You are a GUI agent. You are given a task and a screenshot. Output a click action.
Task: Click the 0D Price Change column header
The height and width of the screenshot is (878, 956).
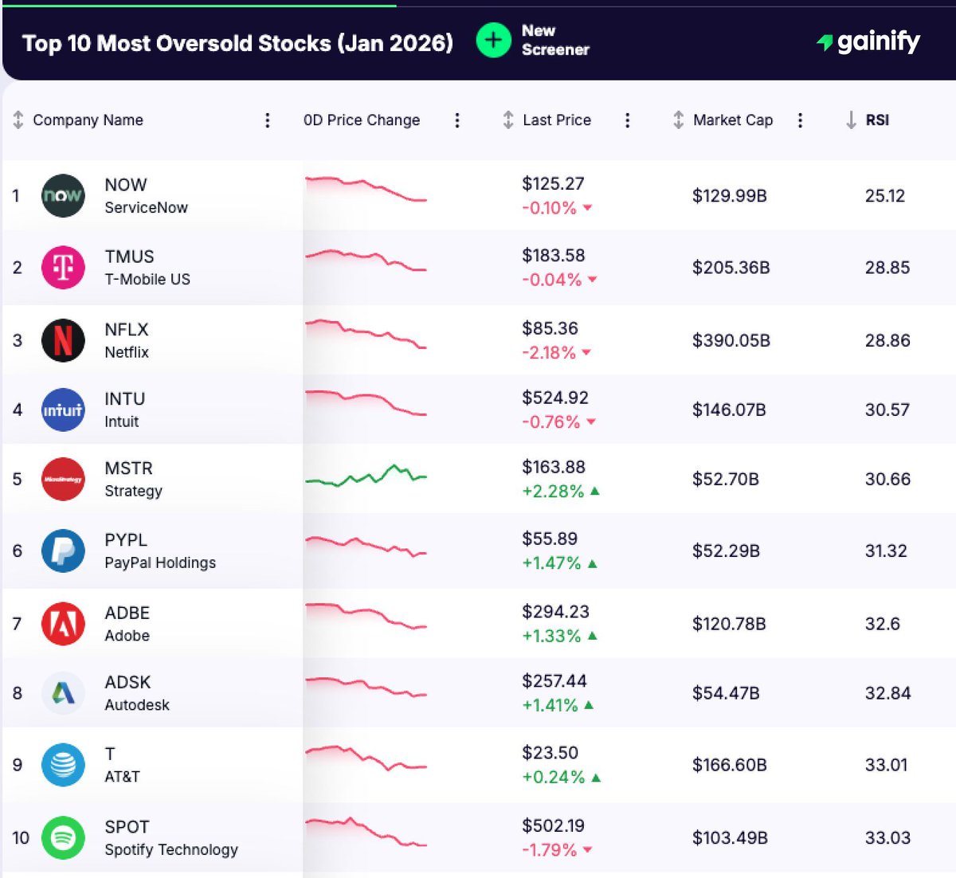362,120
